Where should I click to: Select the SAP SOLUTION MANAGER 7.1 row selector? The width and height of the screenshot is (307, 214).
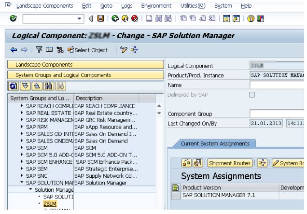[x=176, y=196]
